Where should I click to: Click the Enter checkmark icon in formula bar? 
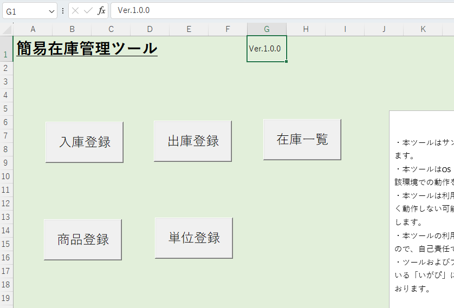pos(88,11)
